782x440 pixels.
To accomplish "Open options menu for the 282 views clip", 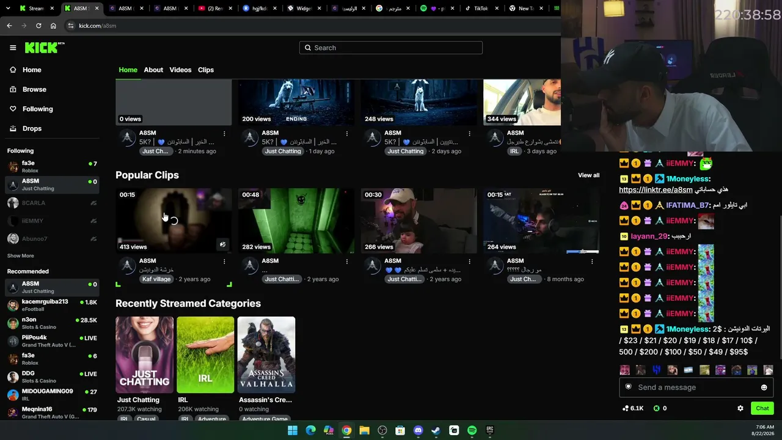I will pyautogui.click(x=347, y=262).
